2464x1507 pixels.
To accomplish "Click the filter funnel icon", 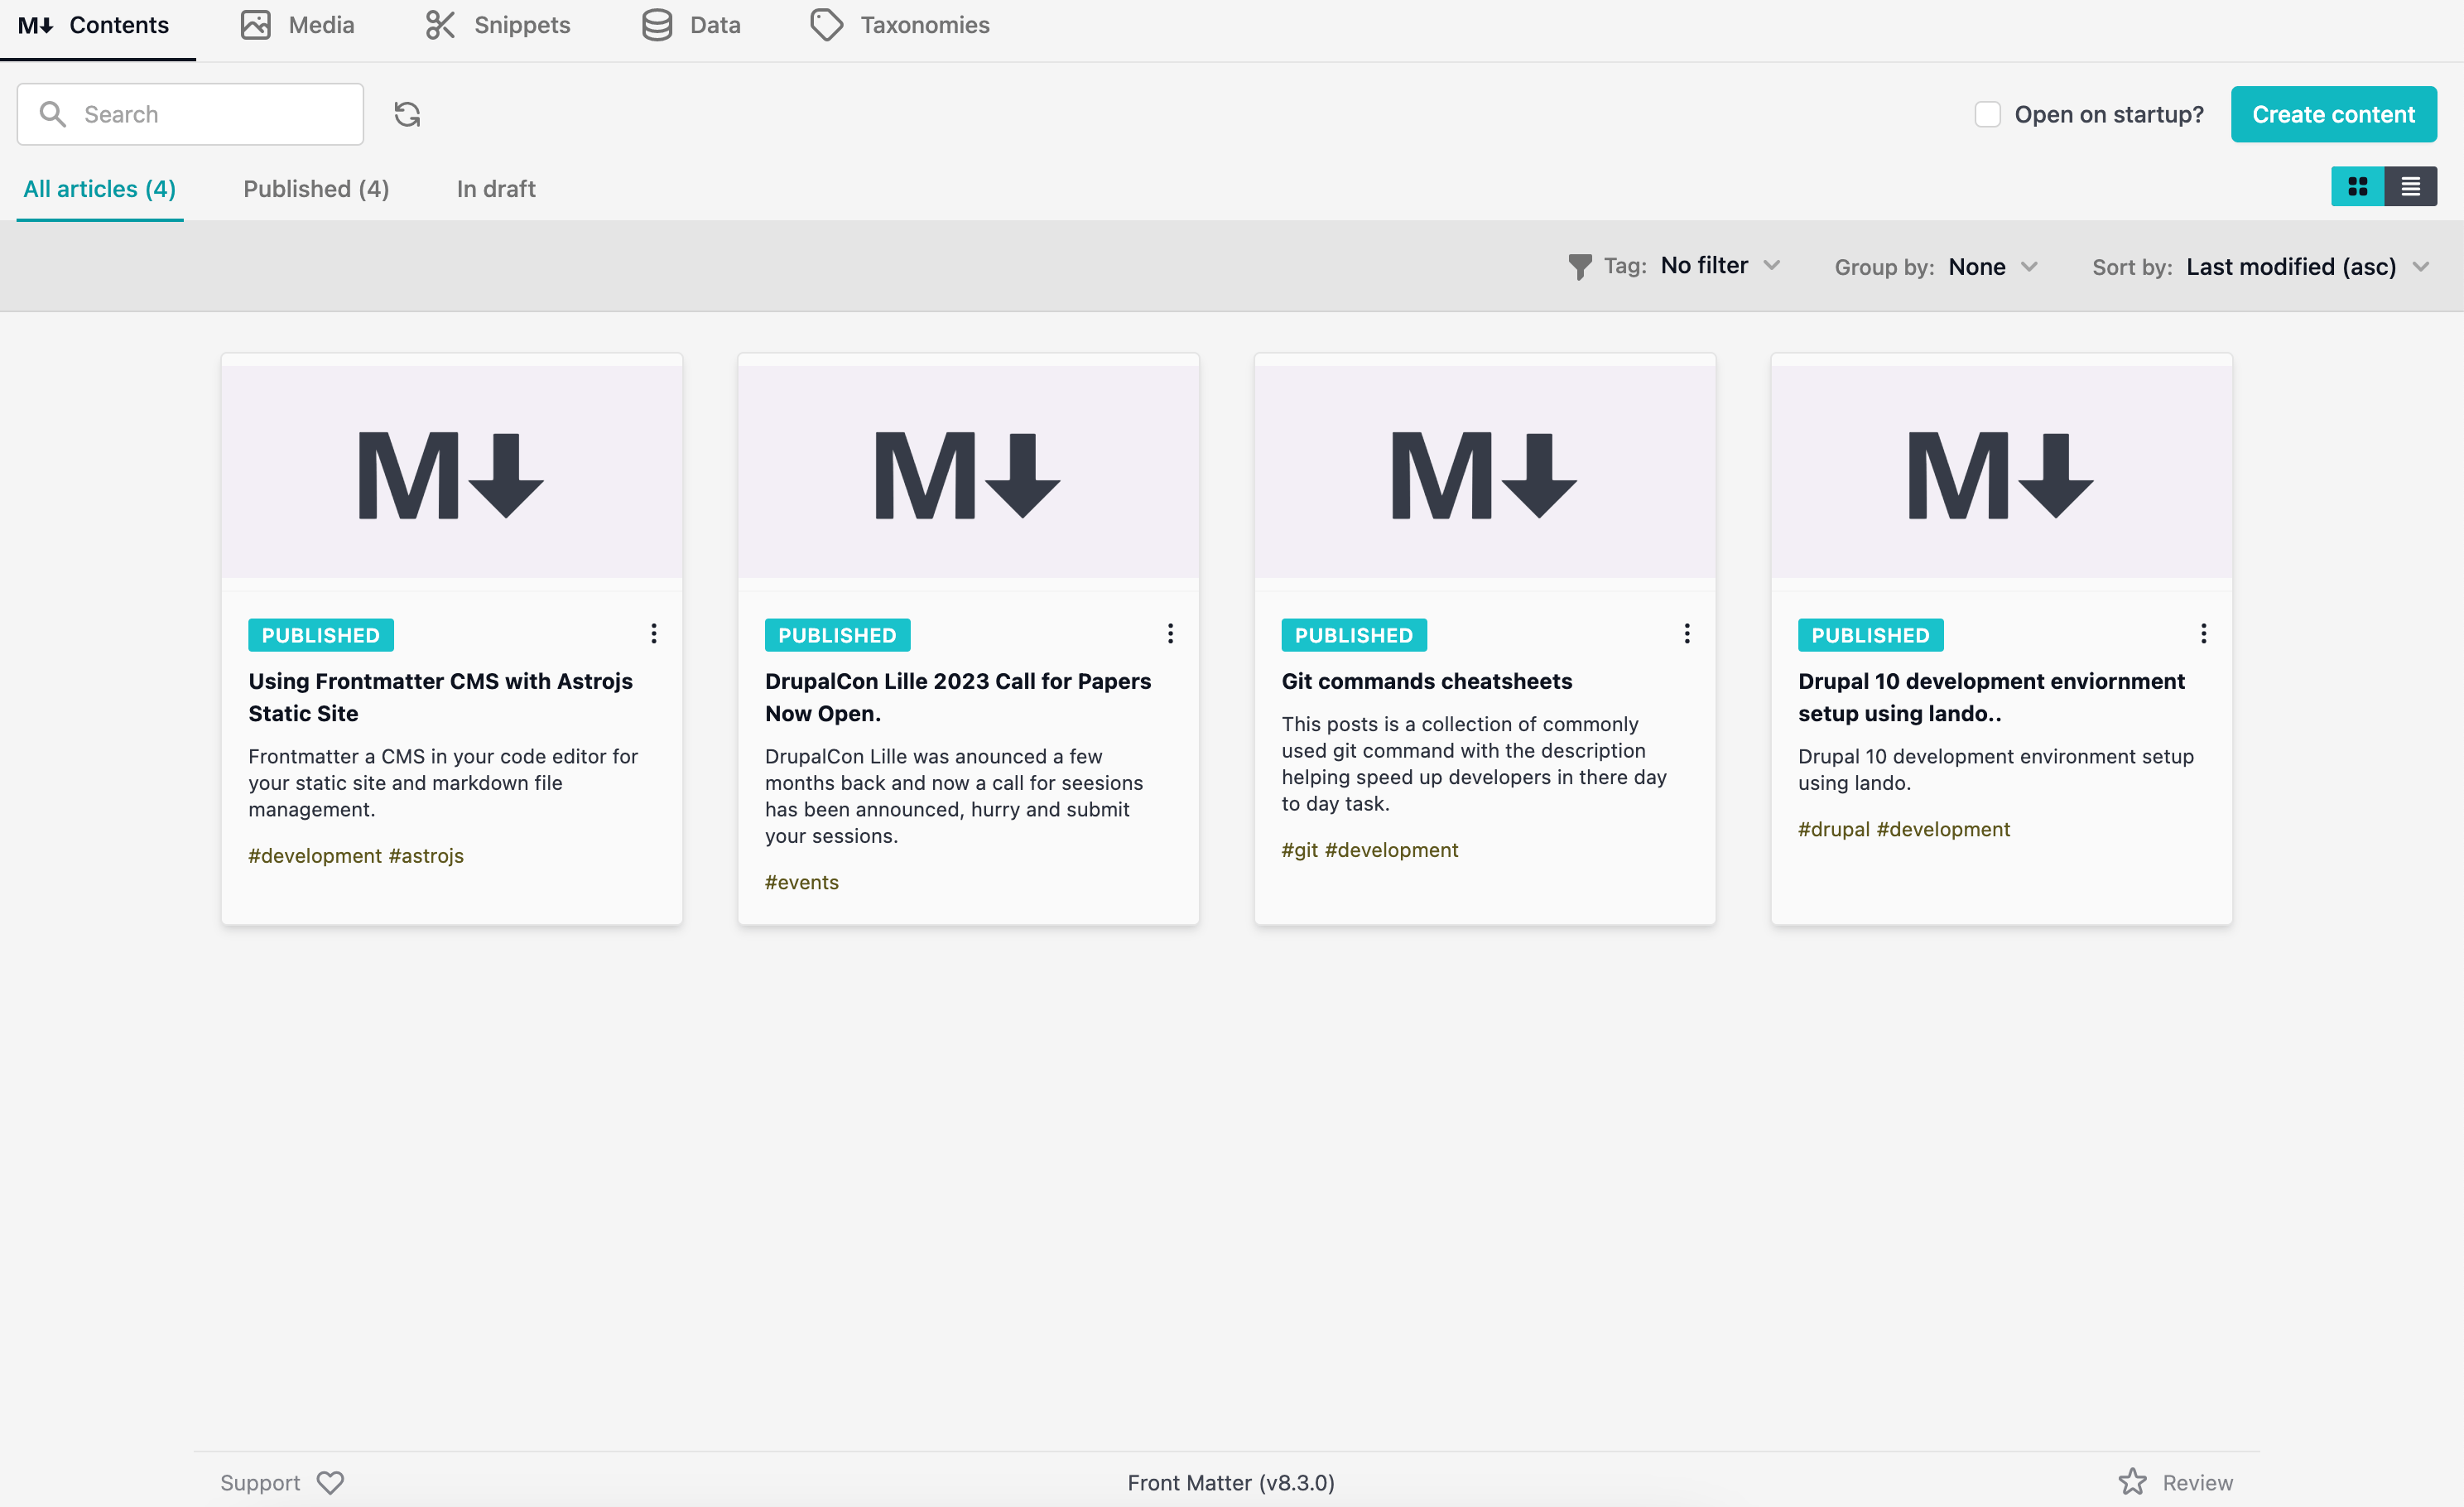I will click(x=1580, y=266).
